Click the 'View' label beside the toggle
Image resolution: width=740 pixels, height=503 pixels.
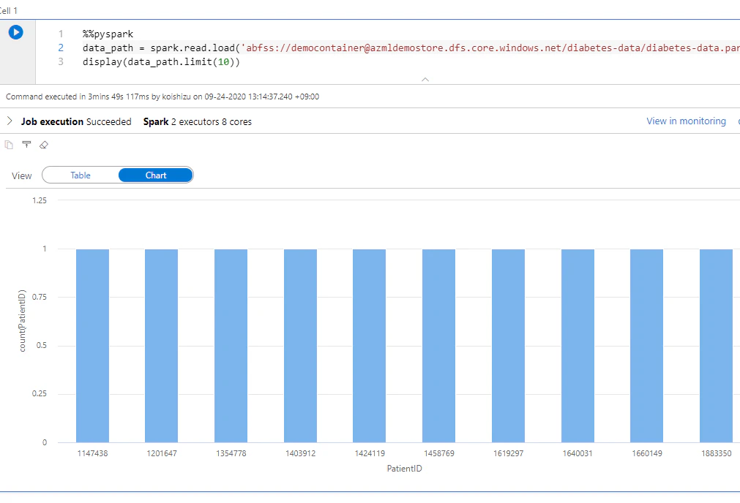[22, 176]
